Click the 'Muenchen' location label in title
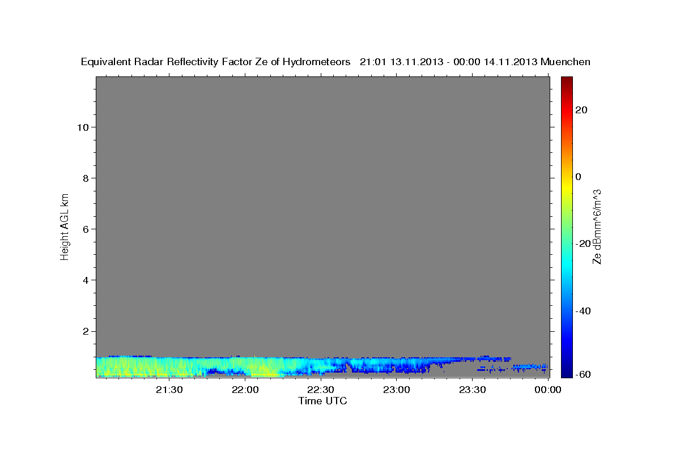Viewport: 680px width, 453px height. coord(566,62)
